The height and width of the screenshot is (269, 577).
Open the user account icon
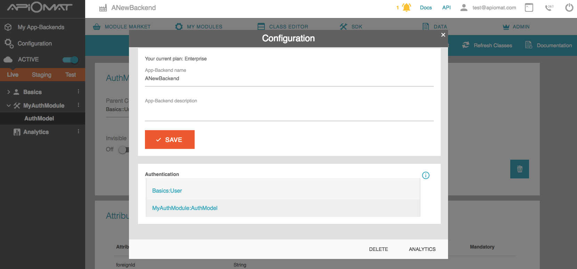point(464,8)
